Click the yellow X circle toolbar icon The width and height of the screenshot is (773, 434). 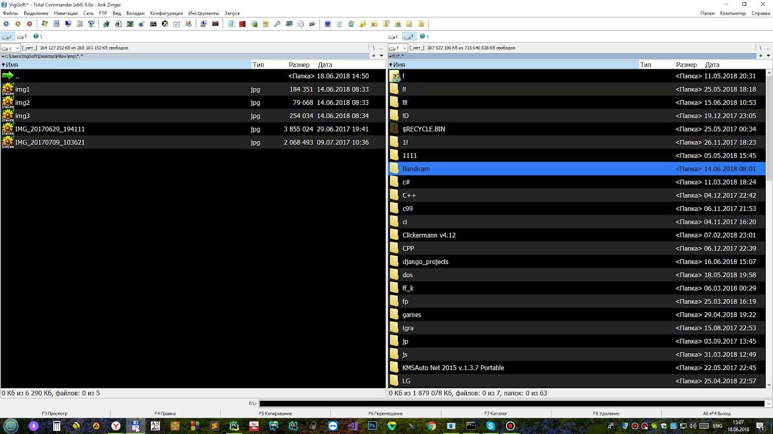pos(165,24)
